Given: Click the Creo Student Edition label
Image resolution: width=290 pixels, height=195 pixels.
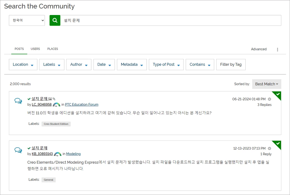Looking at the screenshot, I should click(x=56, y=124).
